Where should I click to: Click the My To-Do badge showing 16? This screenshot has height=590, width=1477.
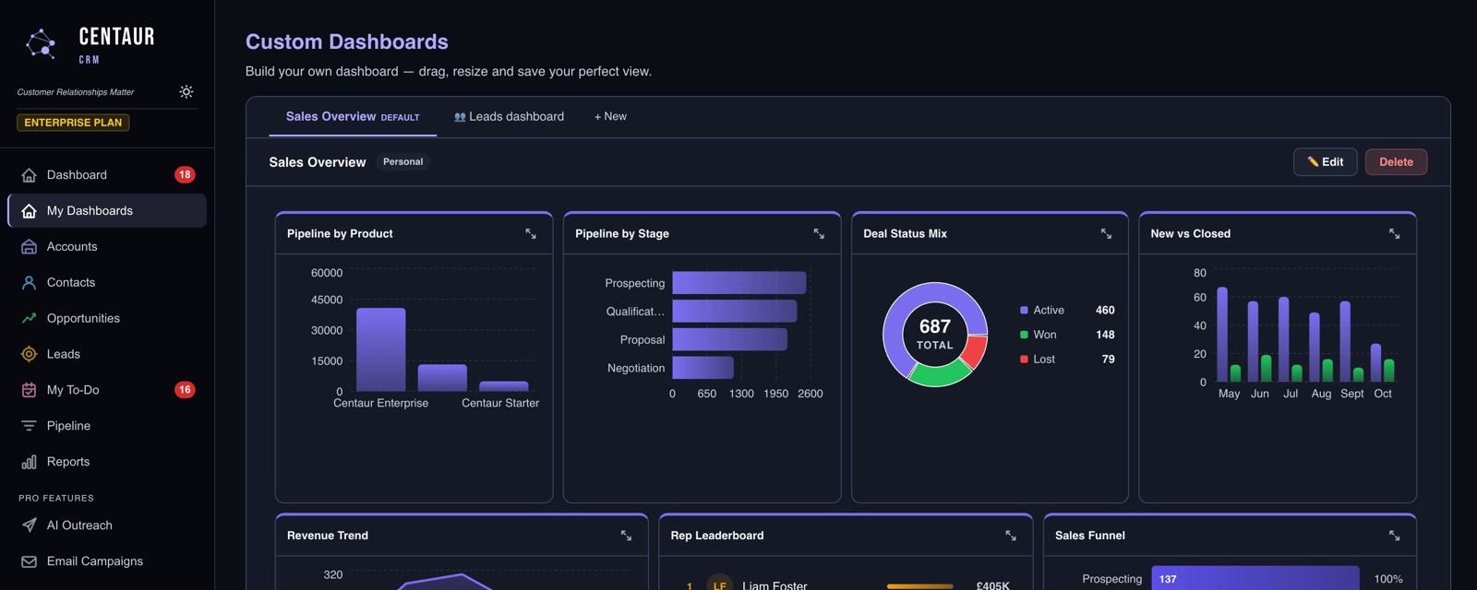(185, 390)
